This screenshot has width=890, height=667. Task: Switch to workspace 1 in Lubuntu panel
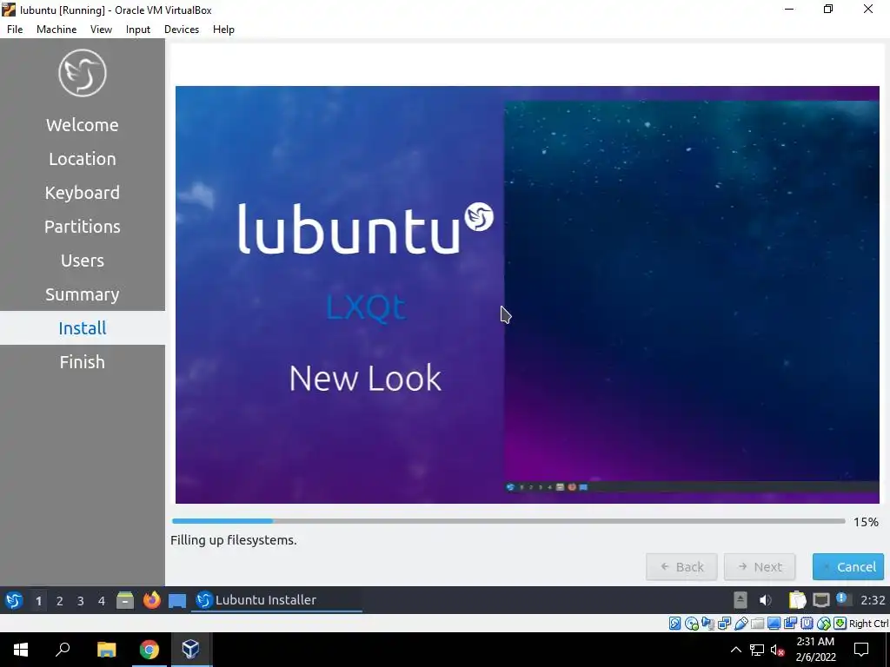(38, 601)
